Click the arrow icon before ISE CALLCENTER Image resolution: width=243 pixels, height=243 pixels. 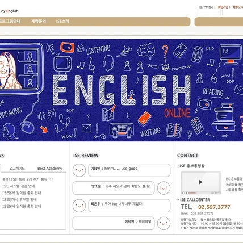[x=178, y=200]
